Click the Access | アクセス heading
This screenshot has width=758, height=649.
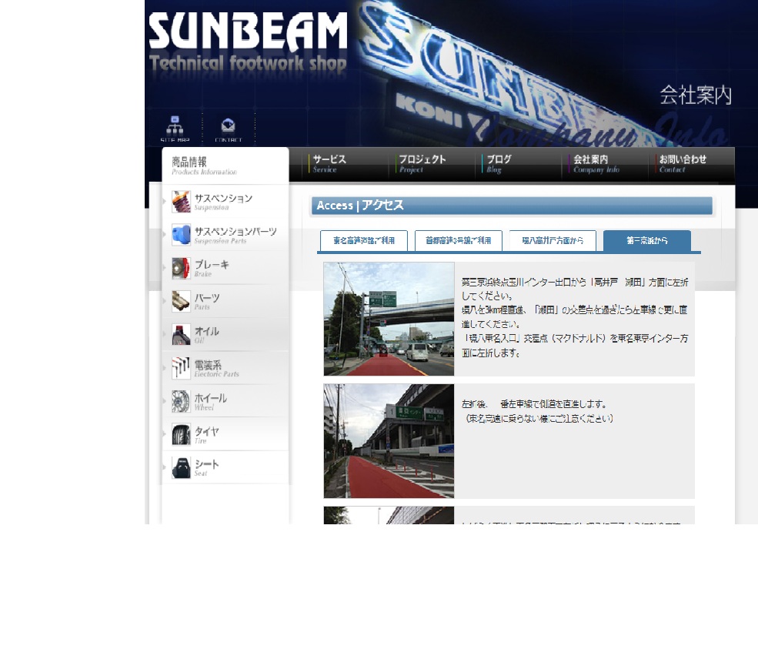point(360,206)
